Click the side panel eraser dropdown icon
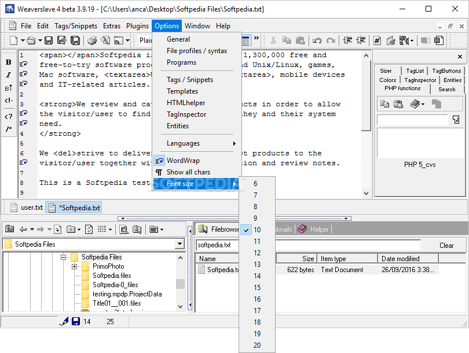 pos(417,104)
